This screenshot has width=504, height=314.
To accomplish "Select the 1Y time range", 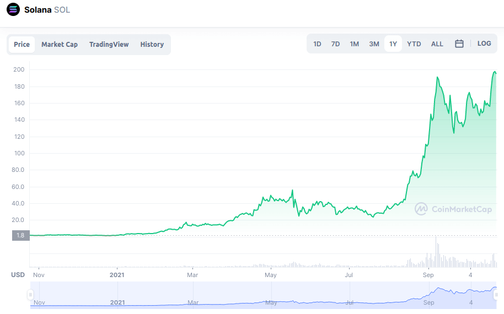I will pyautogui.click(x=393, y=44).
